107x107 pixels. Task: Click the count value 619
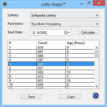[x=41, y=48]
